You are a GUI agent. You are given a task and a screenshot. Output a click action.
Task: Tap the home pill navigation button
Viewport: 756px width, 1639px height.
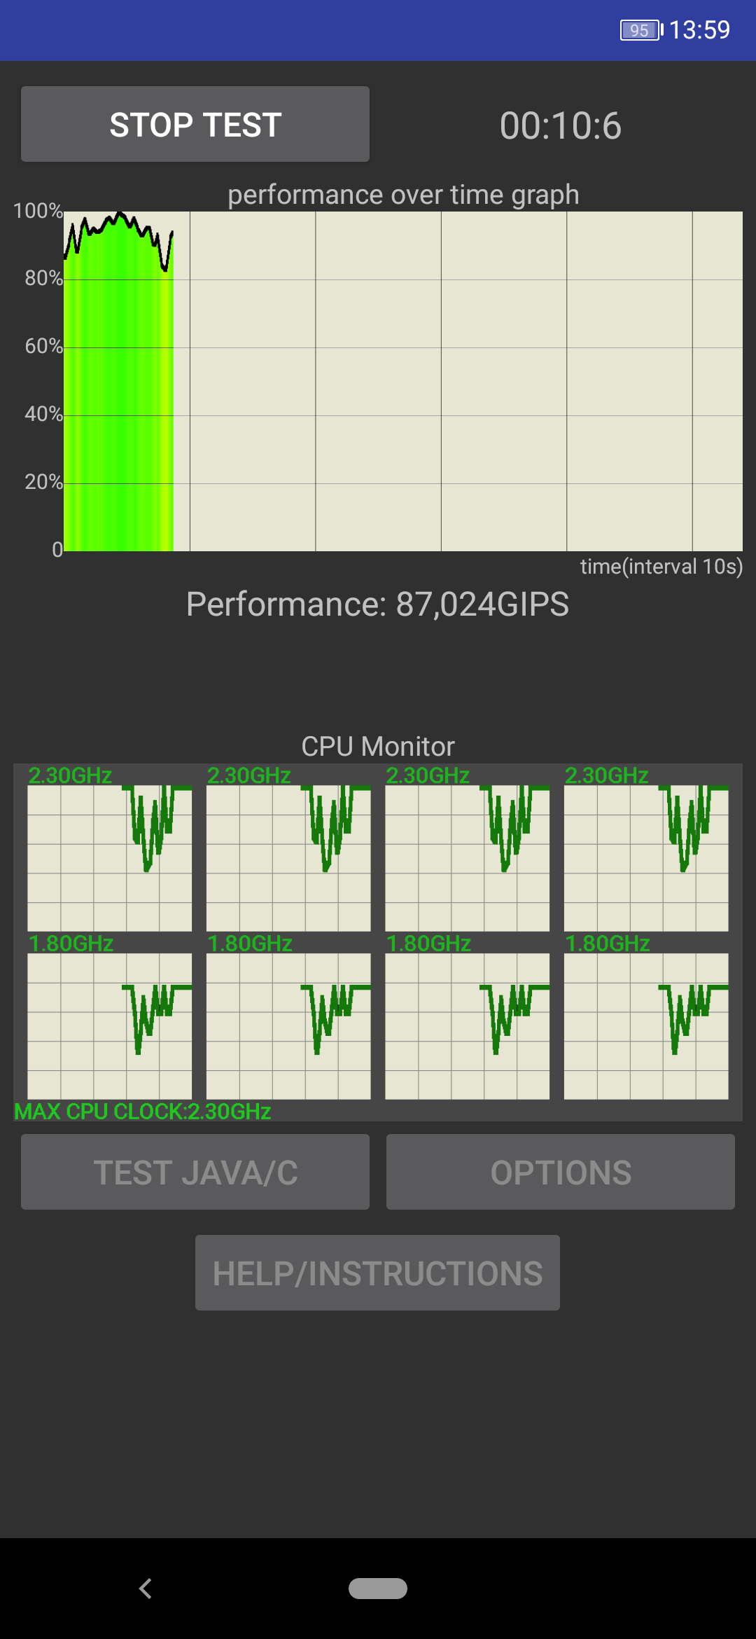pos(378,1589)
